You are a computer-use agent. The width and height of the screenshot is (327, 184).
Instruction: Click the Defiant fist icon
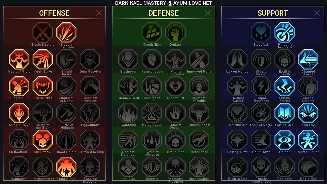click(x=175, y=33)
